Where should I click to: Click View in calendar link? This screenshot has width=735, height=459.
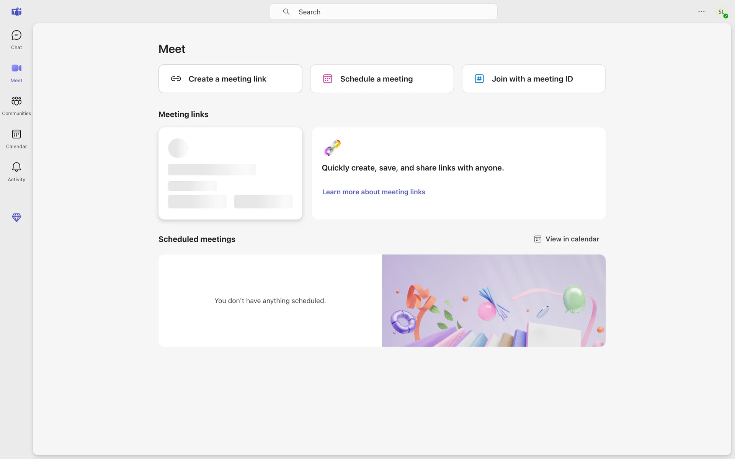pyautogui.click(x=572, y=239)
